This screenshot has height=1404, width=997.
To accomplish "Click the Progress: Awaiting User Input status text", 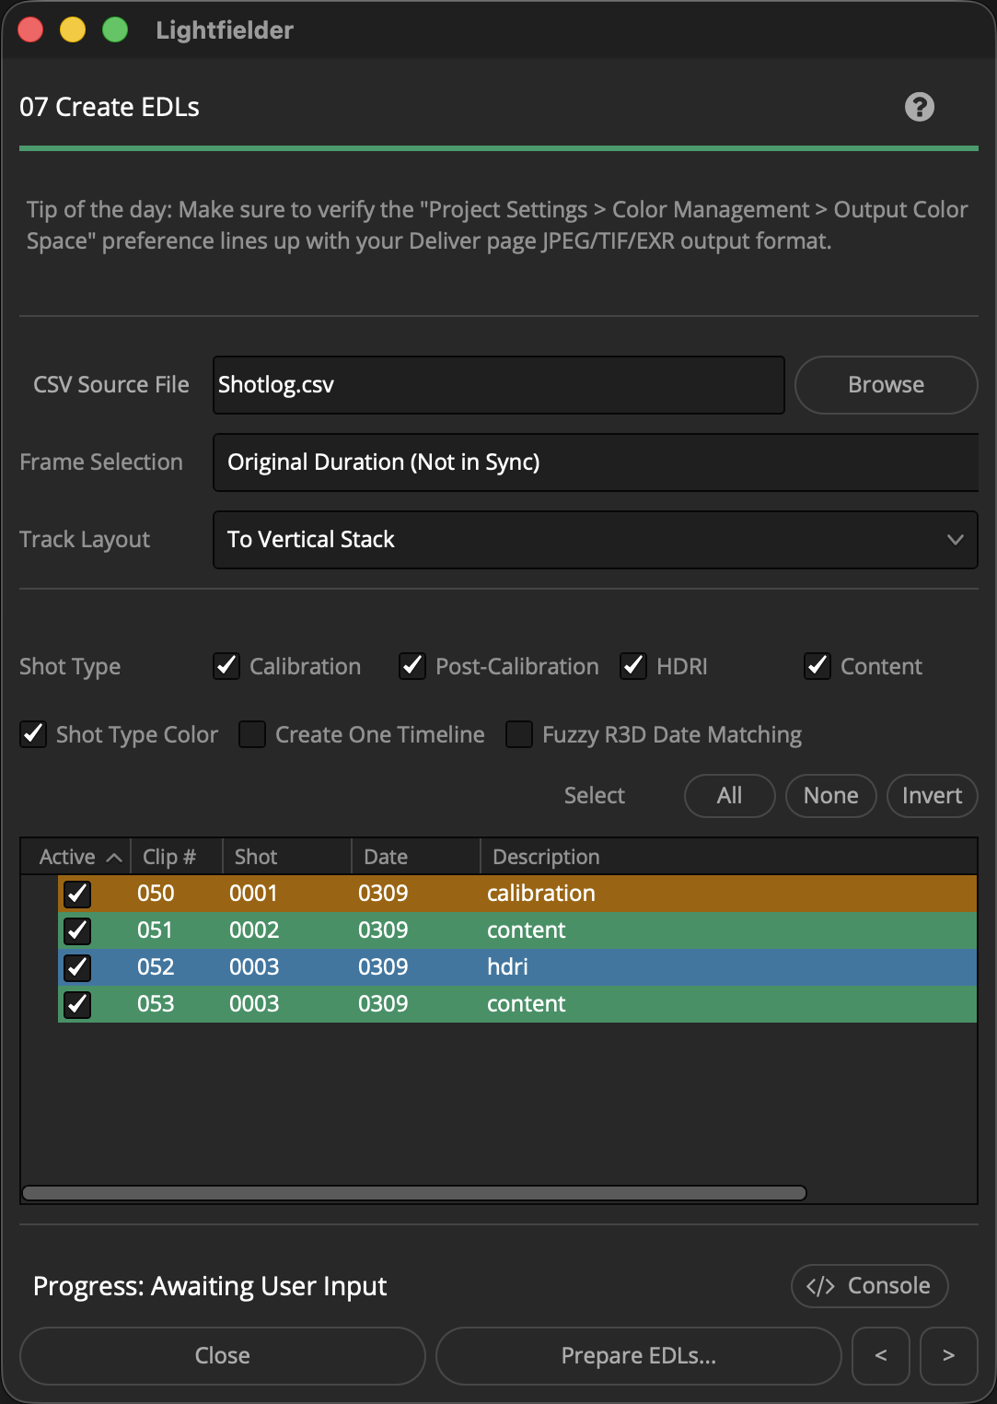I will tap(210, 1286).
